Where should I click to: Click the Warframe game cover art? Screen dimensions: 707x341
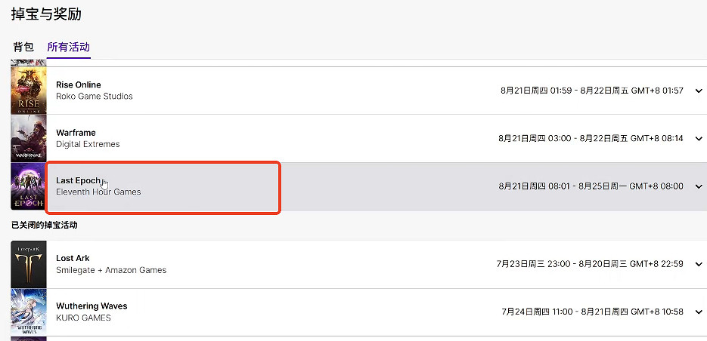click(29, 139)
